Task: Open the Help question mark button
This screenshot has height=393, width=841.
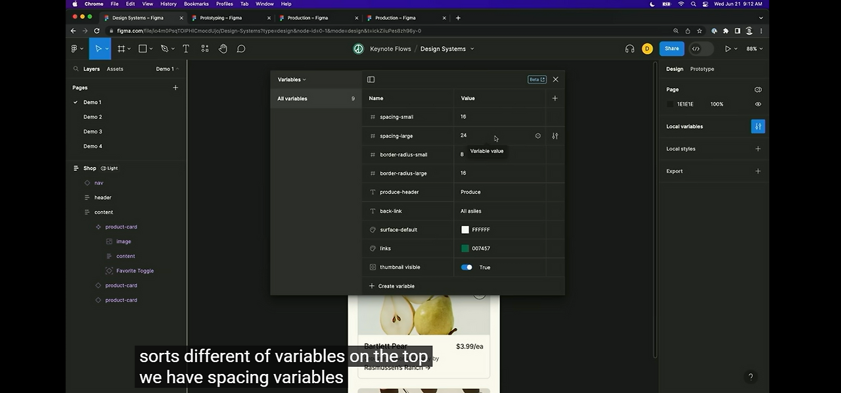Action: (750, 377)
